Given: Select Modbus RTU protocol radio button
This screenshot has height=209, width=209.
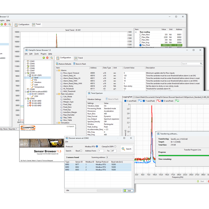Looking at the screenshot, I should coord(97,146).
